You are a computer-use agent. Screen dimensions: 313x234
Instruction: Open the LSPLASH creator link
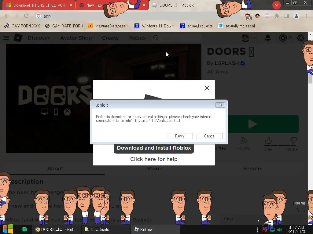[x=227, y=63]
